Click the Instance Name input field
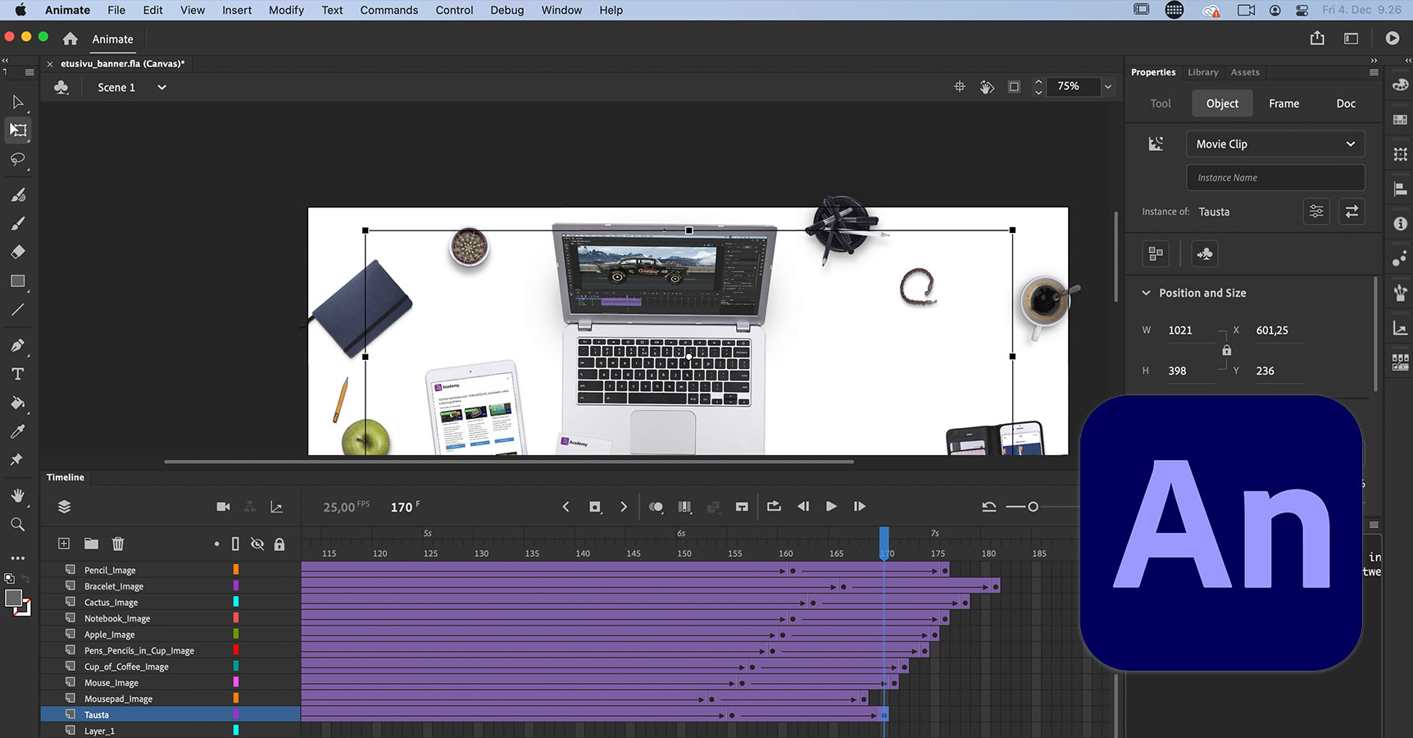The height and width of the screenshot is (738, 1413). (x=1275, y=177)
